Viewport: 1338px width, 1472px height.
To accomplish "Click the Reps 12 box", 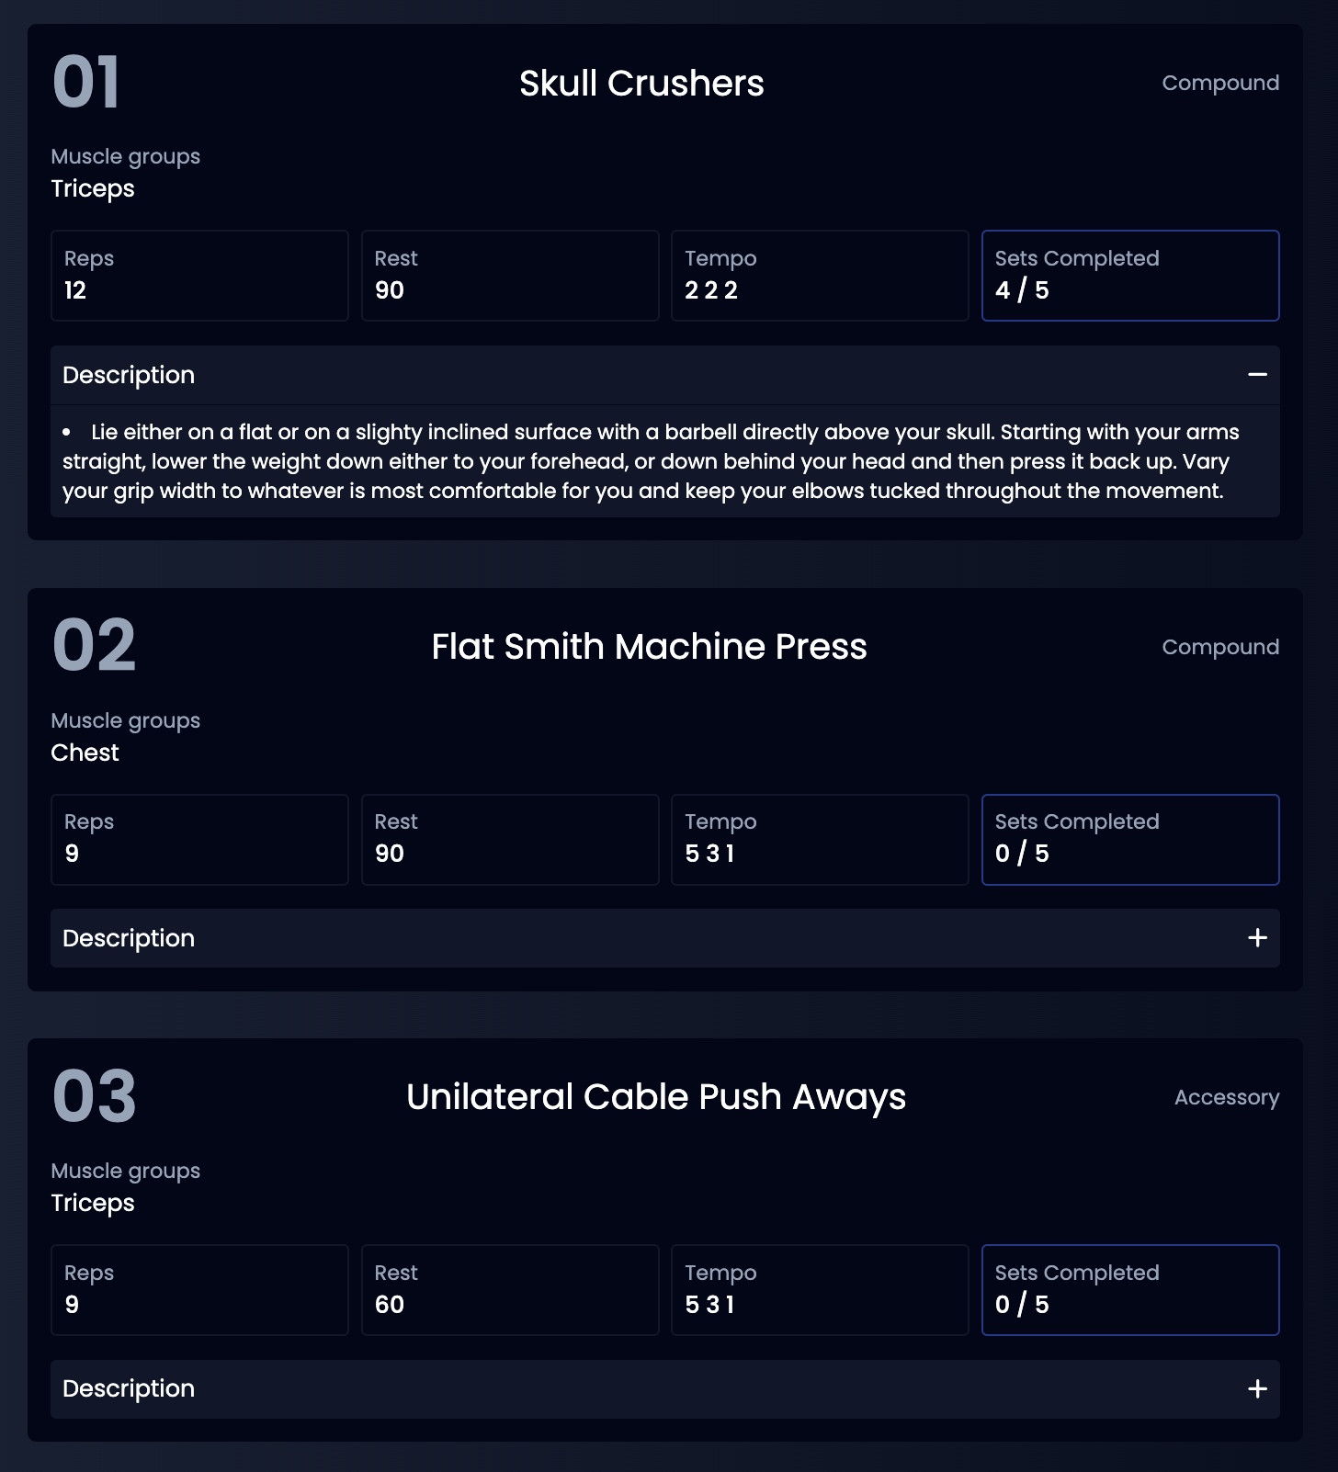I will [199, 276].
